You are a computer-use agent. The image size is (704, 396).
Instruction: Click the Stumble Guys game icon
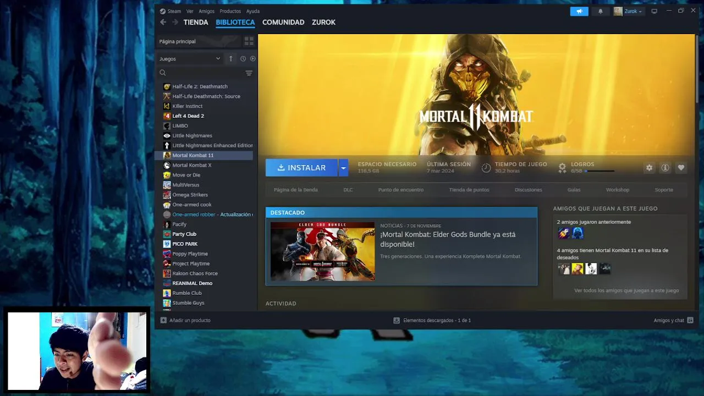[167, 303]
